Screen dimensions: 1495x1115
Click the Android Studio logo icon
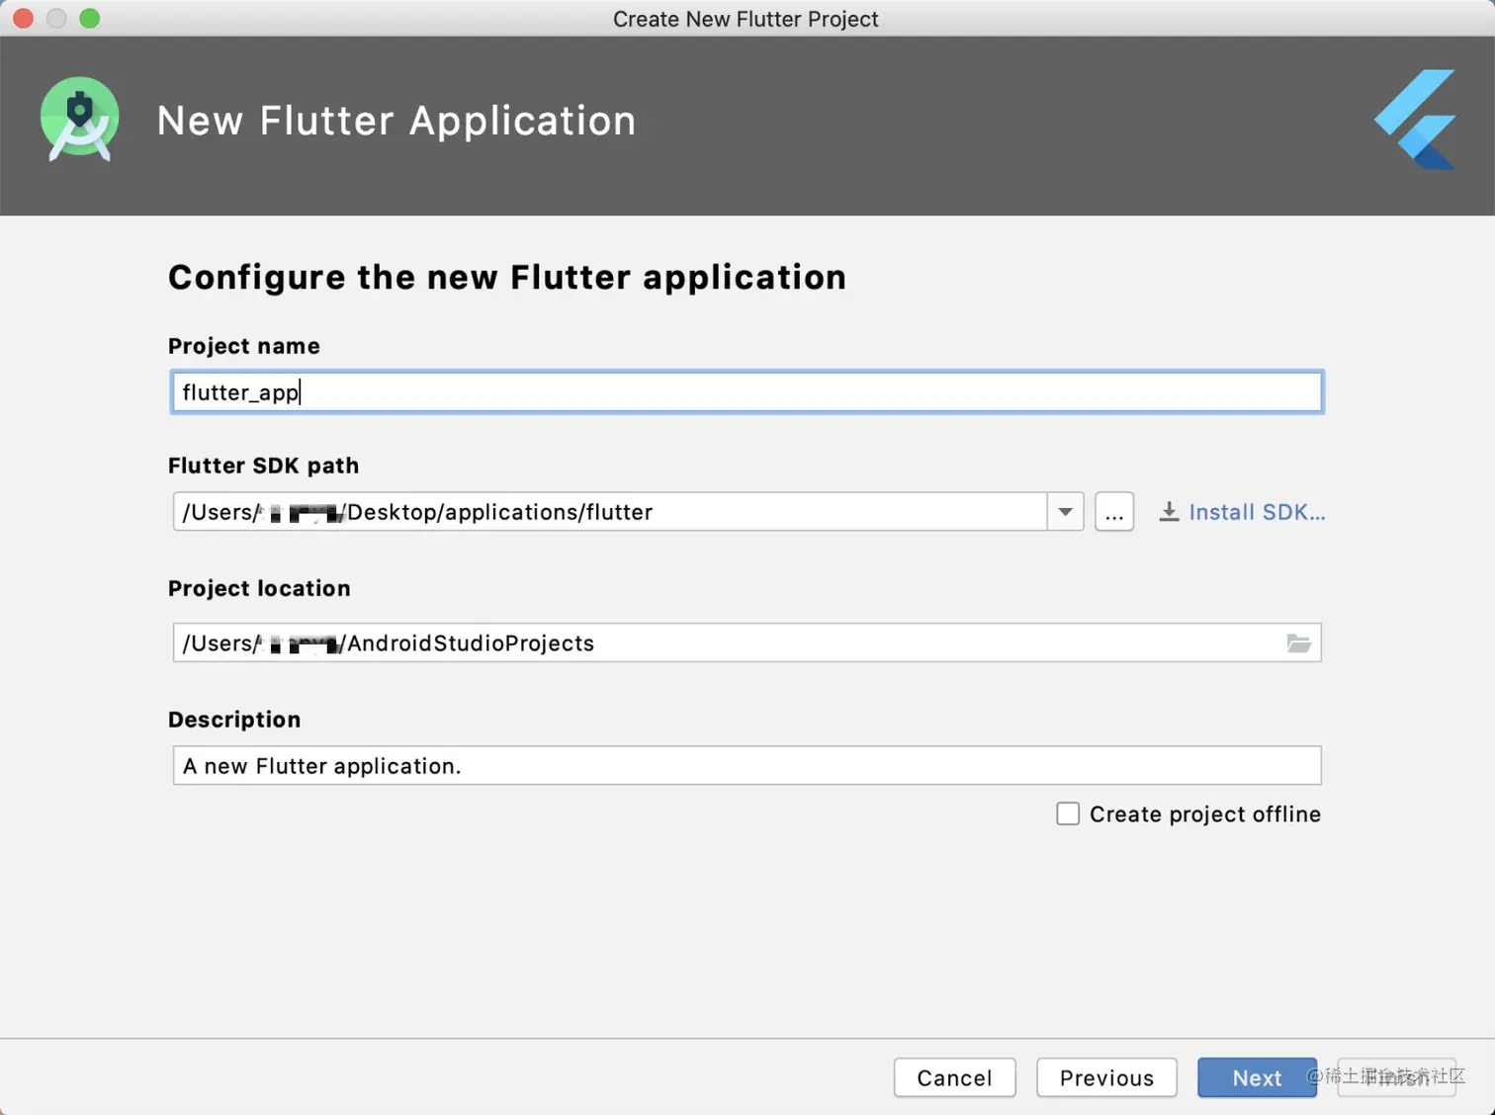pyautogui.click(x=80, y=120)
